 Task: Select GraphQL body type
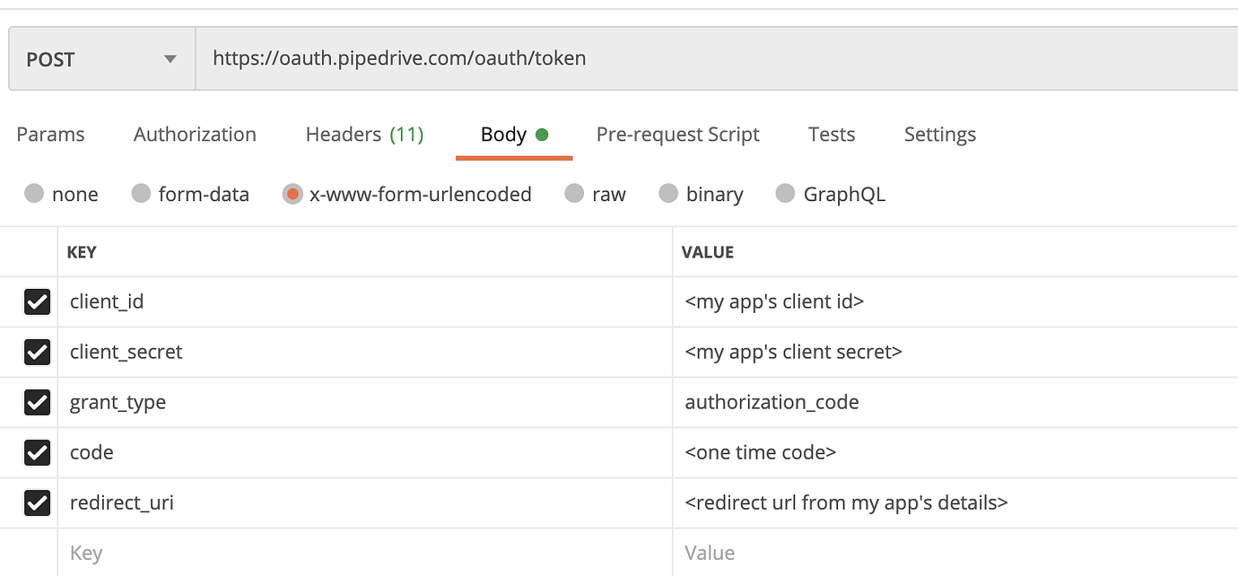point(786,194)
